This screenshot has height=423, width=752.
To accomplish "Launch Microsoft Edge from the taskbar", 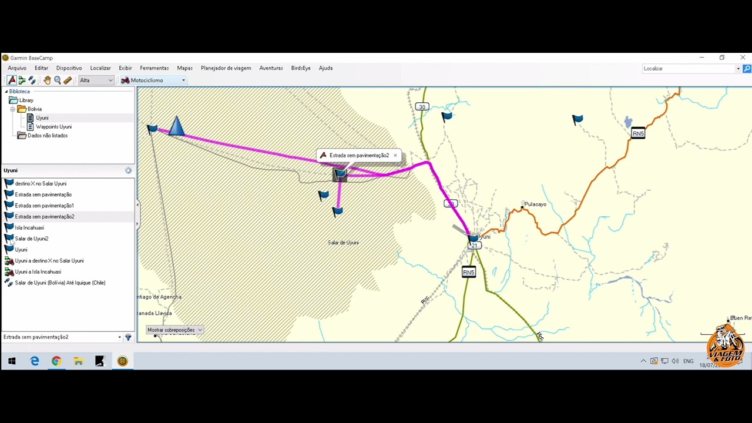I will (35, 361).
